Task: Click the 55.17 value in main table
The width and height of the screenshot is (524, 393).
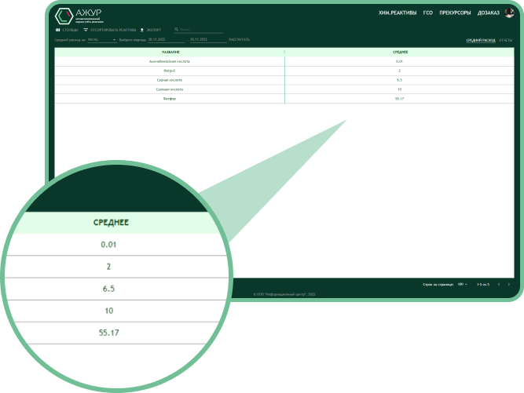Action: point(399,99)
